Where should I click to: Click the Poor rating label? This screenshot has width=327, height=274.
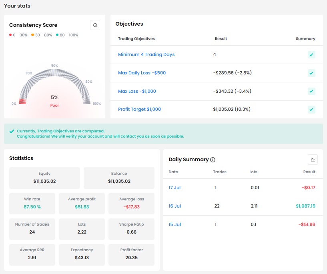54,106
